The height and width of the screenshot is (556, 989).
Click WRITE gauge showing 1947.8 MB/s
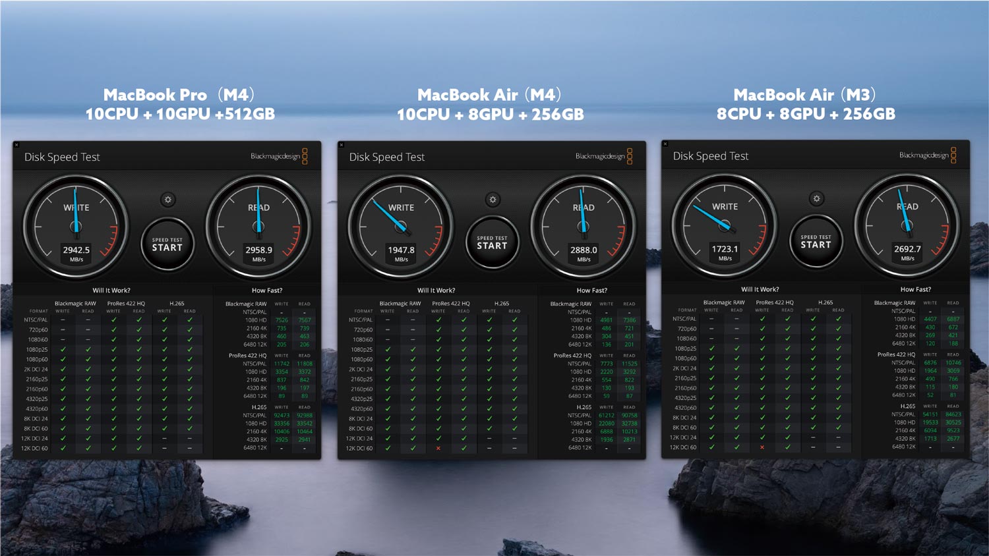coord(401,227)
